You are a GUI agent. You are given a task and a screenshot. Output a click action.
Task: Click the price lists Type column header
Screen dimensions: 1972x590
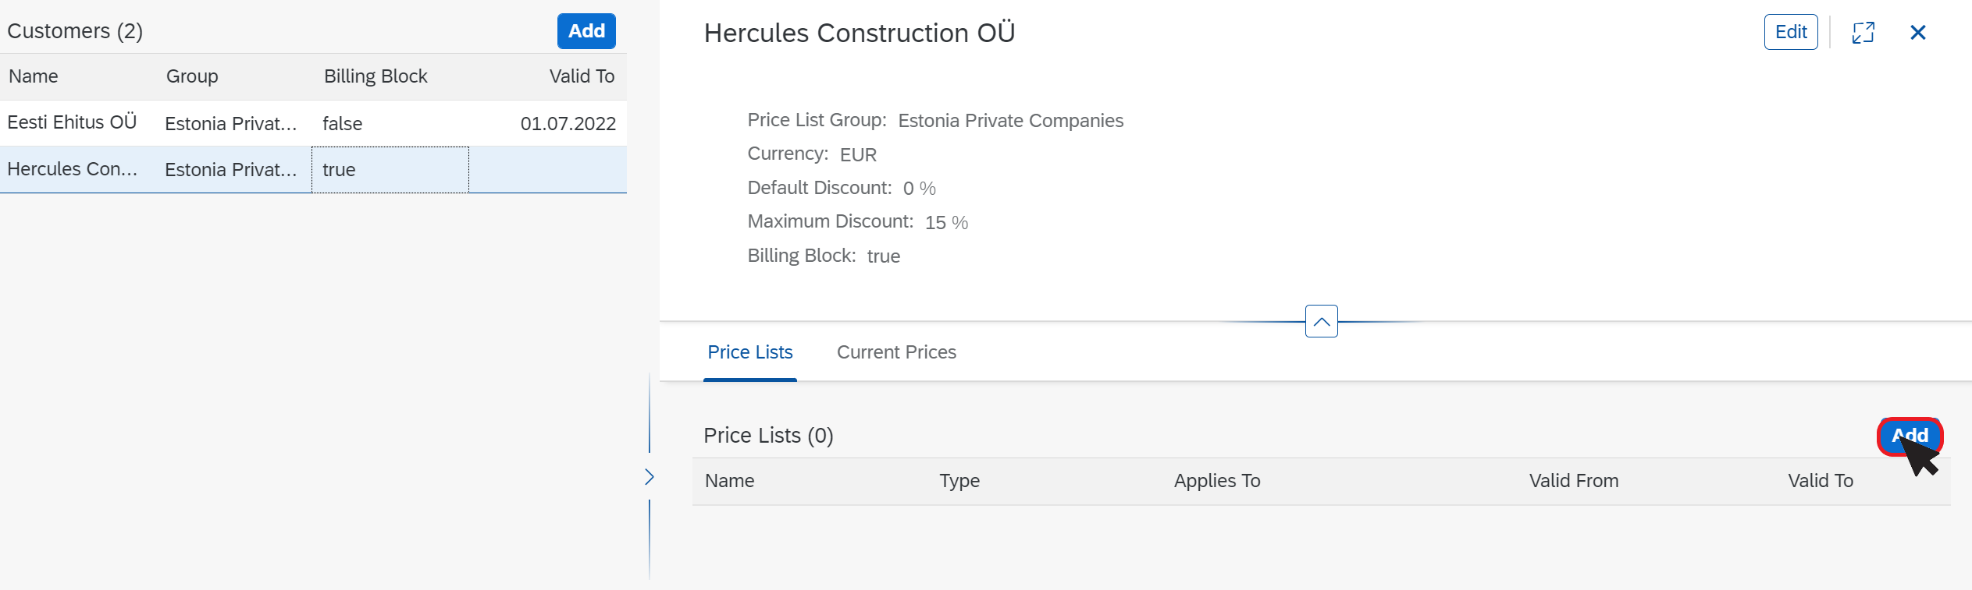[x=959, y=481]
